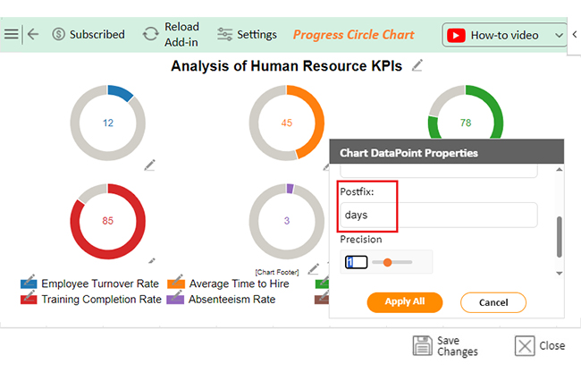Click scroll up arrow in properties panel

560,169
